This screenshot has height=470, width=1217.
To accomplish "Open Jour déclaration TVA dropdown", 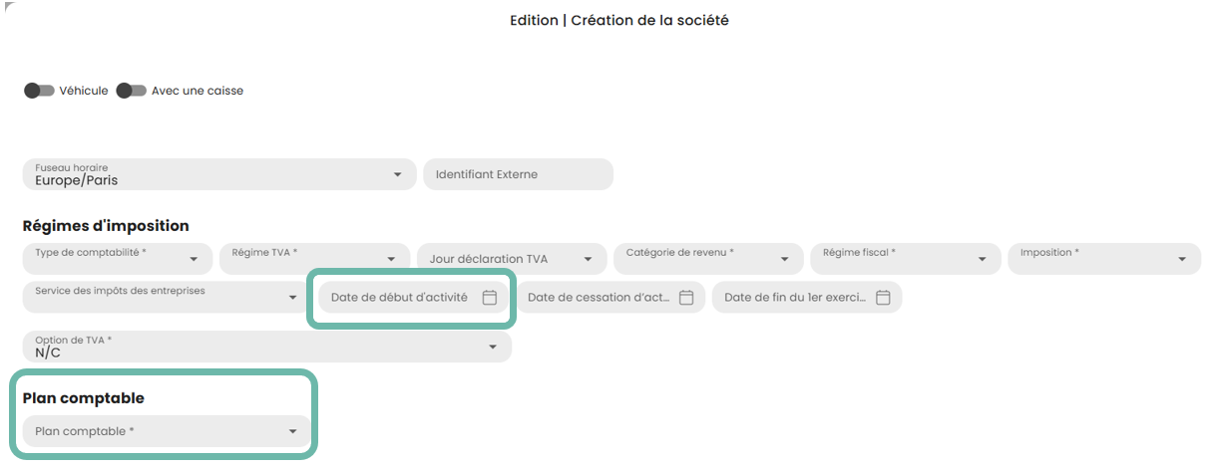I will click(511, 259).
